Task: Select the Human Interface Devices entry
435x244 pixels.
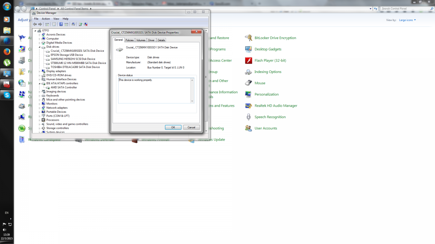Action: click(61, 79)
